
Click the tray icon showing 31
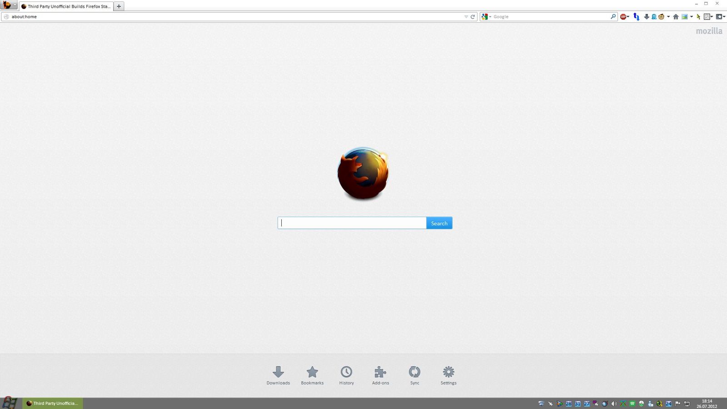point(578,404)
